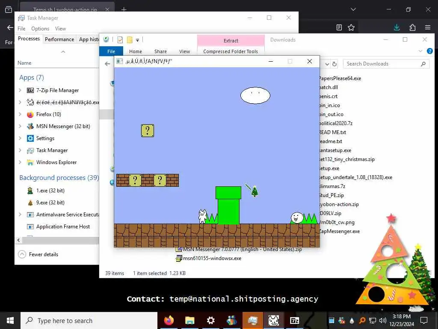Open Explorer help question mark icon
Screen dimensions: 438x329
429,51
